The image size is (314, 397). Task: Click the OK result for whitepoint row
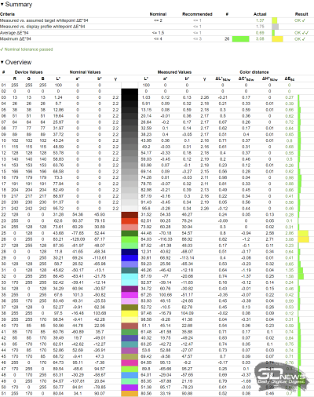[300, 20]
